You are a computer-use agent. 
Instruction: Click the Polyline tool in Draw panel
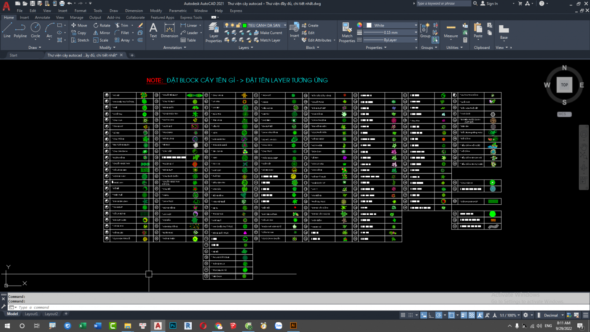[x=20, y=30]
